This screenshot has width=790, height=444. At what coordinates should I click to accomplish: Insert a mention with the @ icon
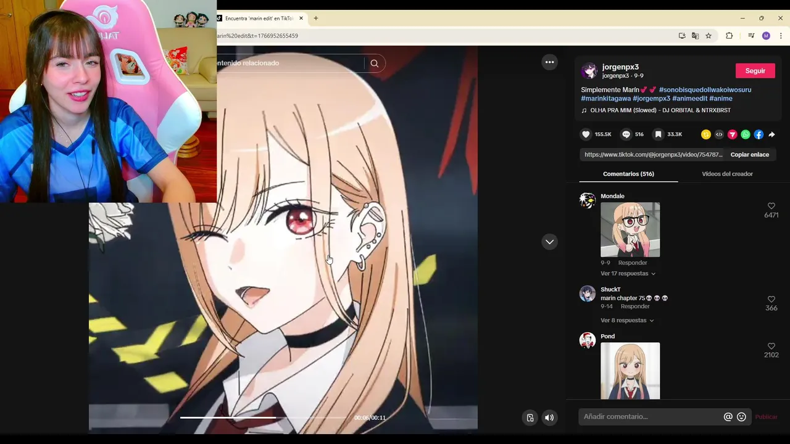tap(728, 417)
